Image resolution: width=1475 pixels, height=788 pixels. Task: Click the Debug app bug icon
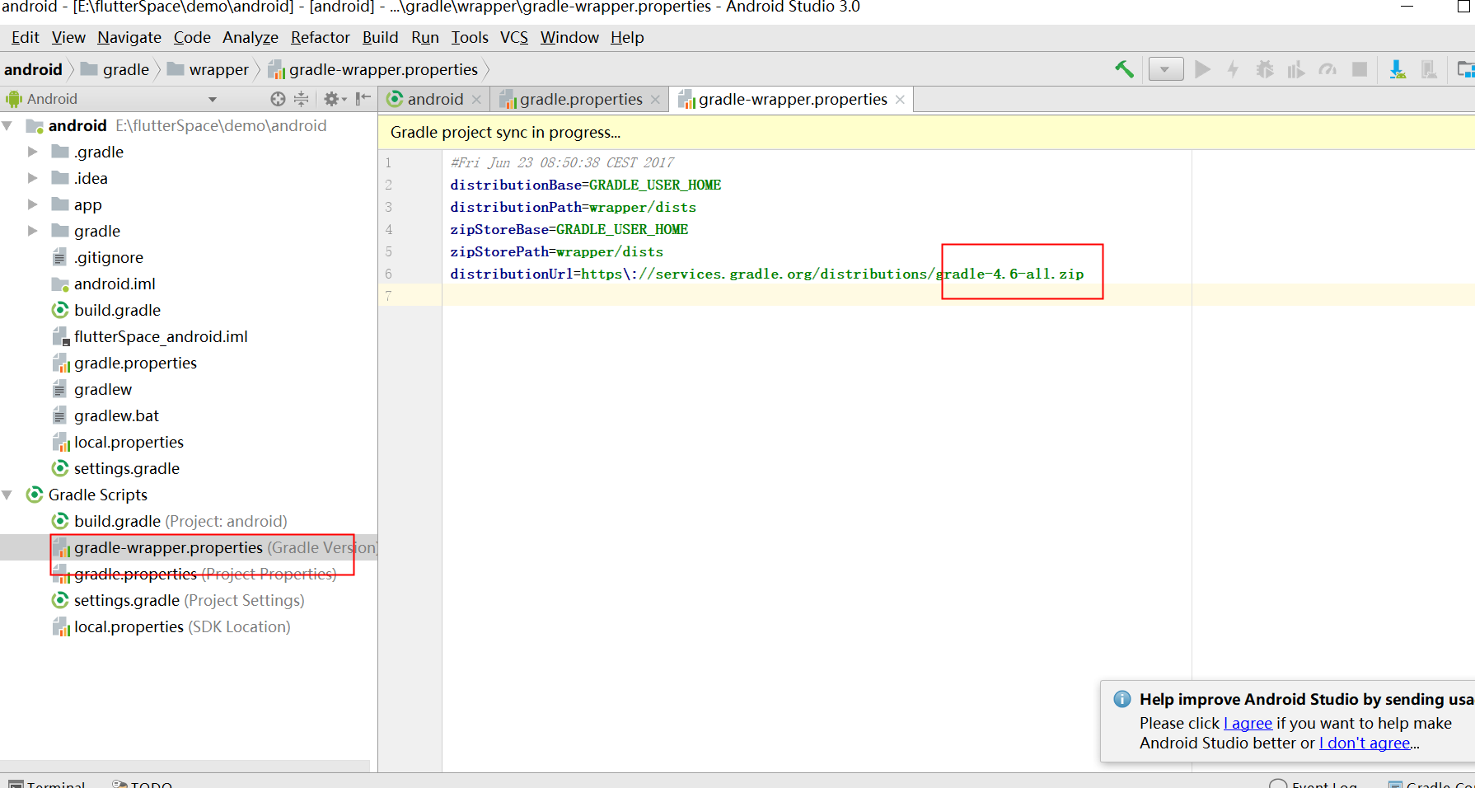[x=1263, y=69]
